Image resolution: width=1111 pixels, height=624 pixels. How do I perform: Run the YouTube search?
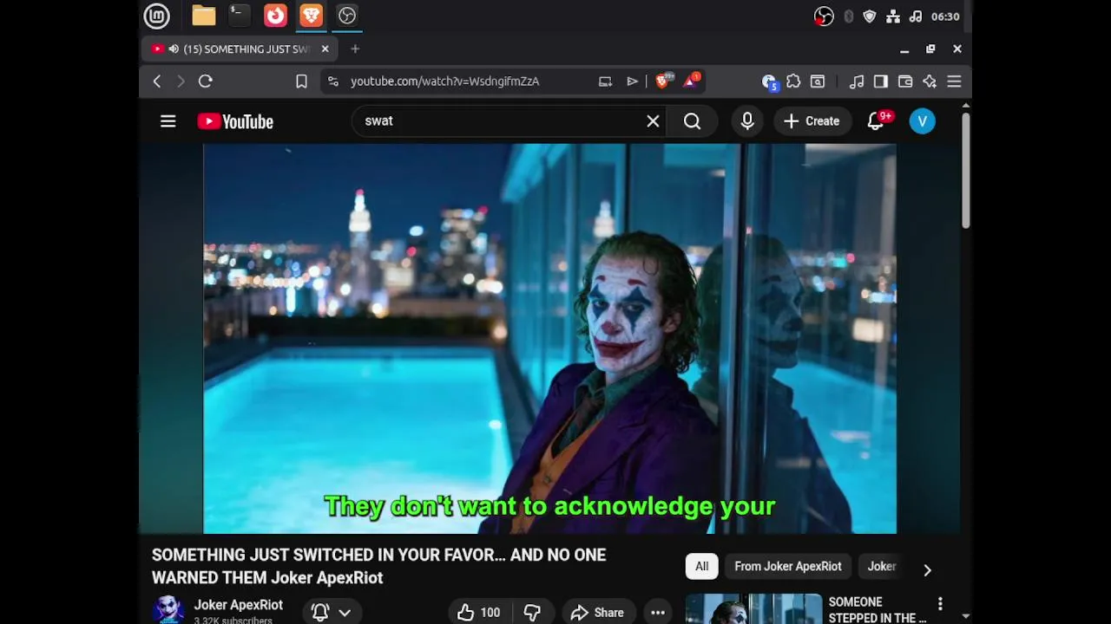[692, 121]
